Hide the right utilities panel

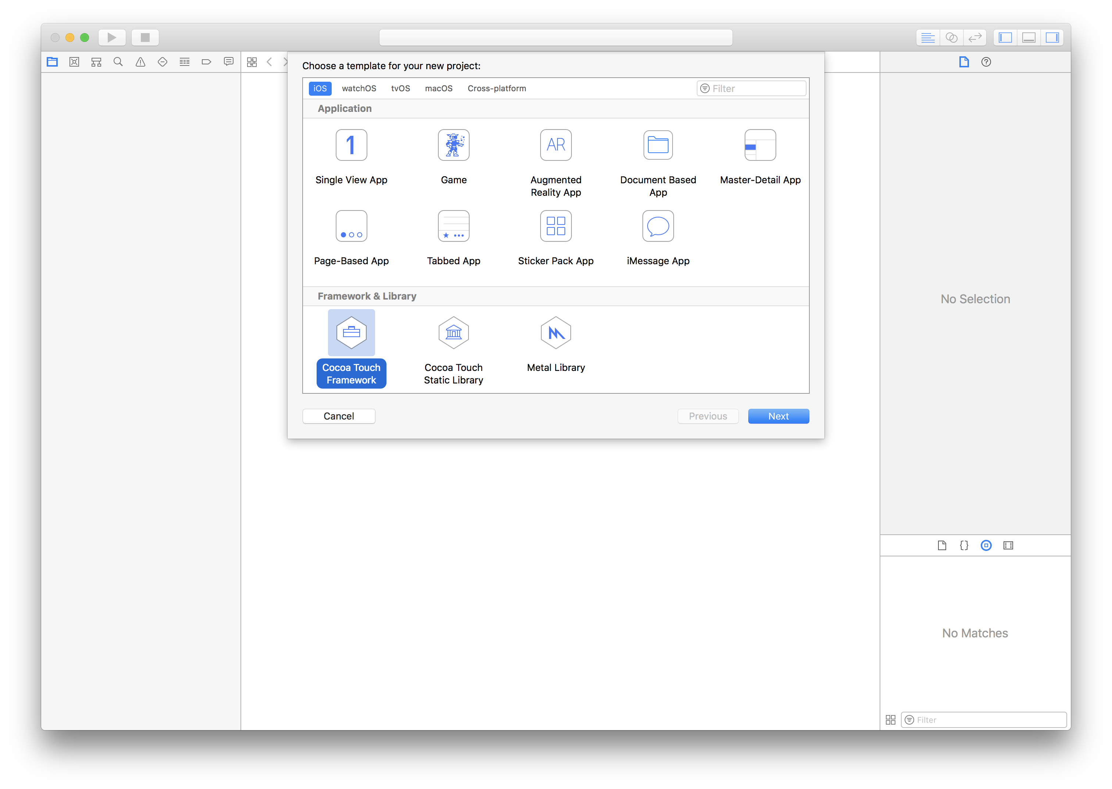click(x=1052, y=38)
